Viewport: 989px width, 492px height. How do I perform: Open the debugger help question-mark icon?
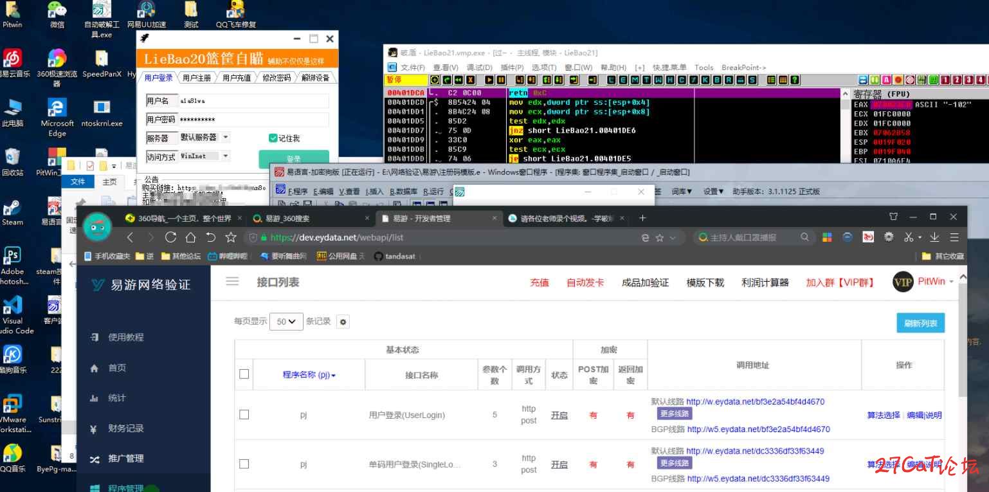795,80
